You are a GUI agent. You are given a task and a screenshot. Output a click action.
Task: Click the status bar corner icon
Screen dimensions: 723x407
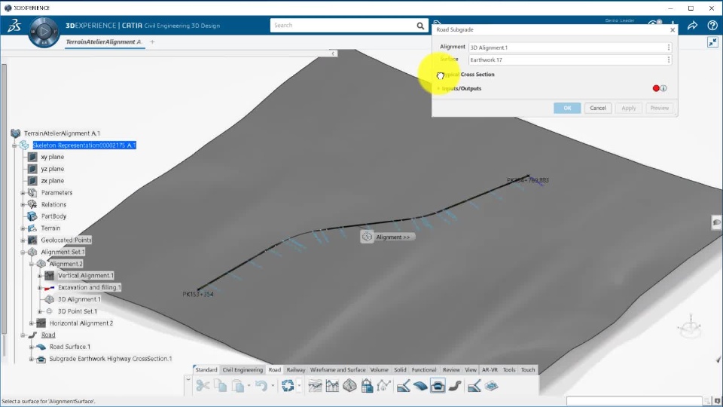pyautogui.click(x=717, y=401)
